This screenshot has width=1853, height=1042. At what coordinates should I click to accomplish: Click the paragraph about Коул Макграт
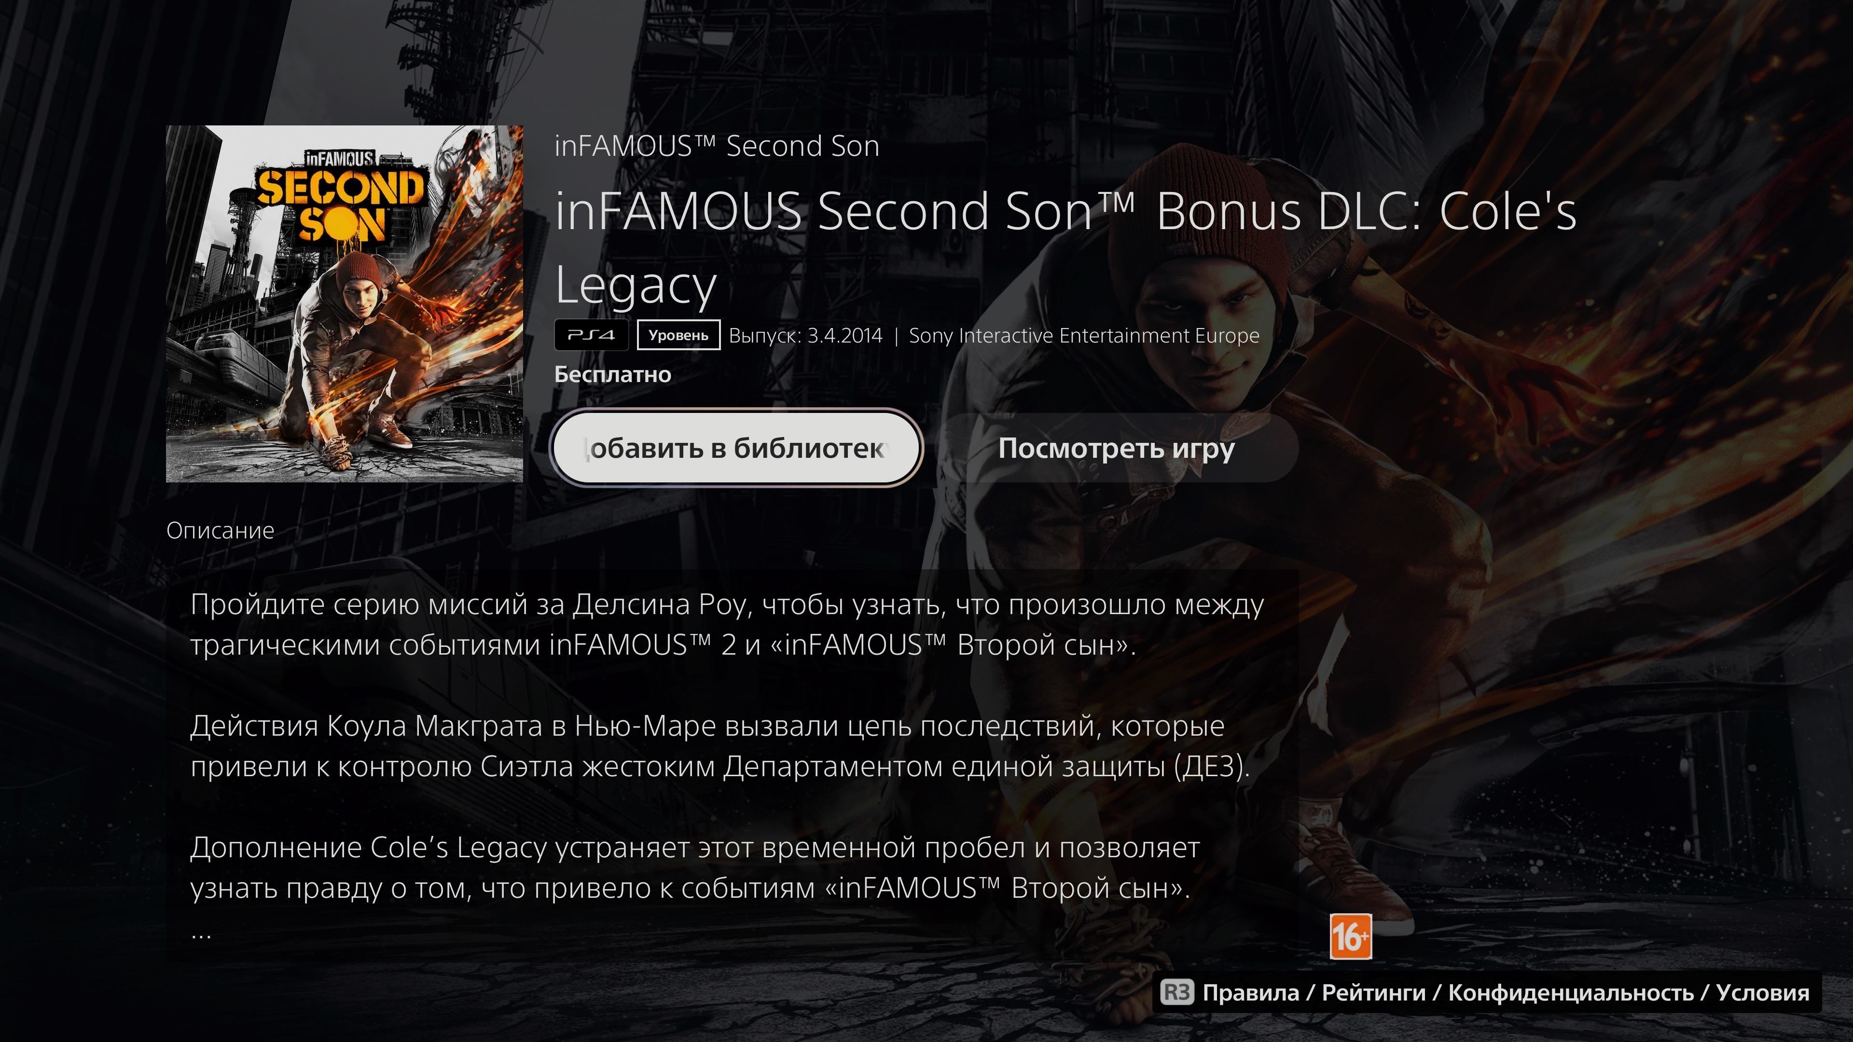(719, 746)
